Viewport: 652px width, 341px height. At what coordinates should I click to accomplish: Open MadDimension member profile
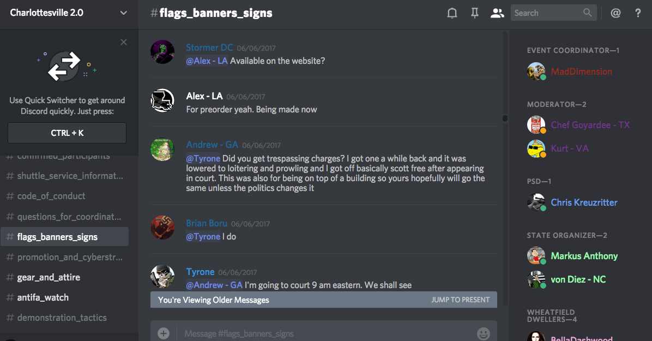581,71
